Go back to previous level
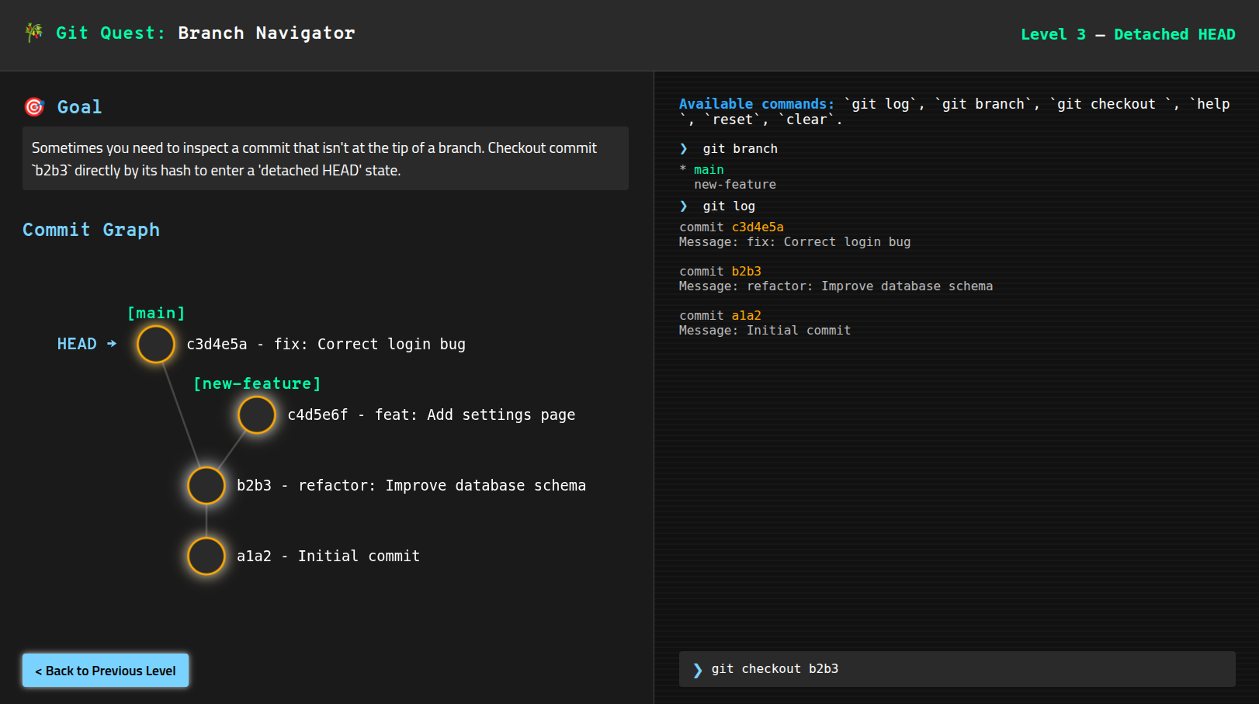The height and width of the screenshot is (704, 1259). click(106, 671)
